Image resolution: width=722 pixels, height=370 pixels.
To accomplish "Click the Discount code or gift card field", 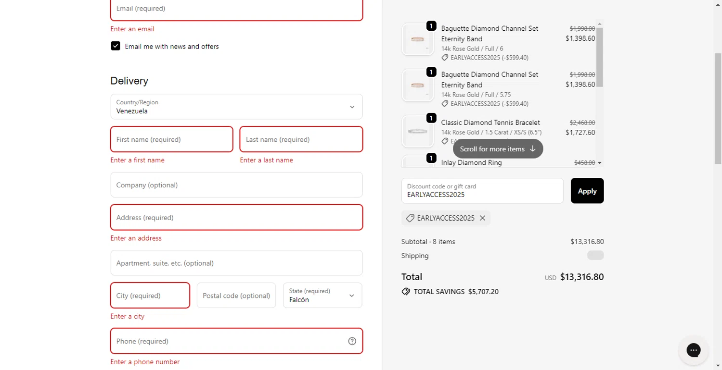I will pyautogui.click(x=482, y=191).
